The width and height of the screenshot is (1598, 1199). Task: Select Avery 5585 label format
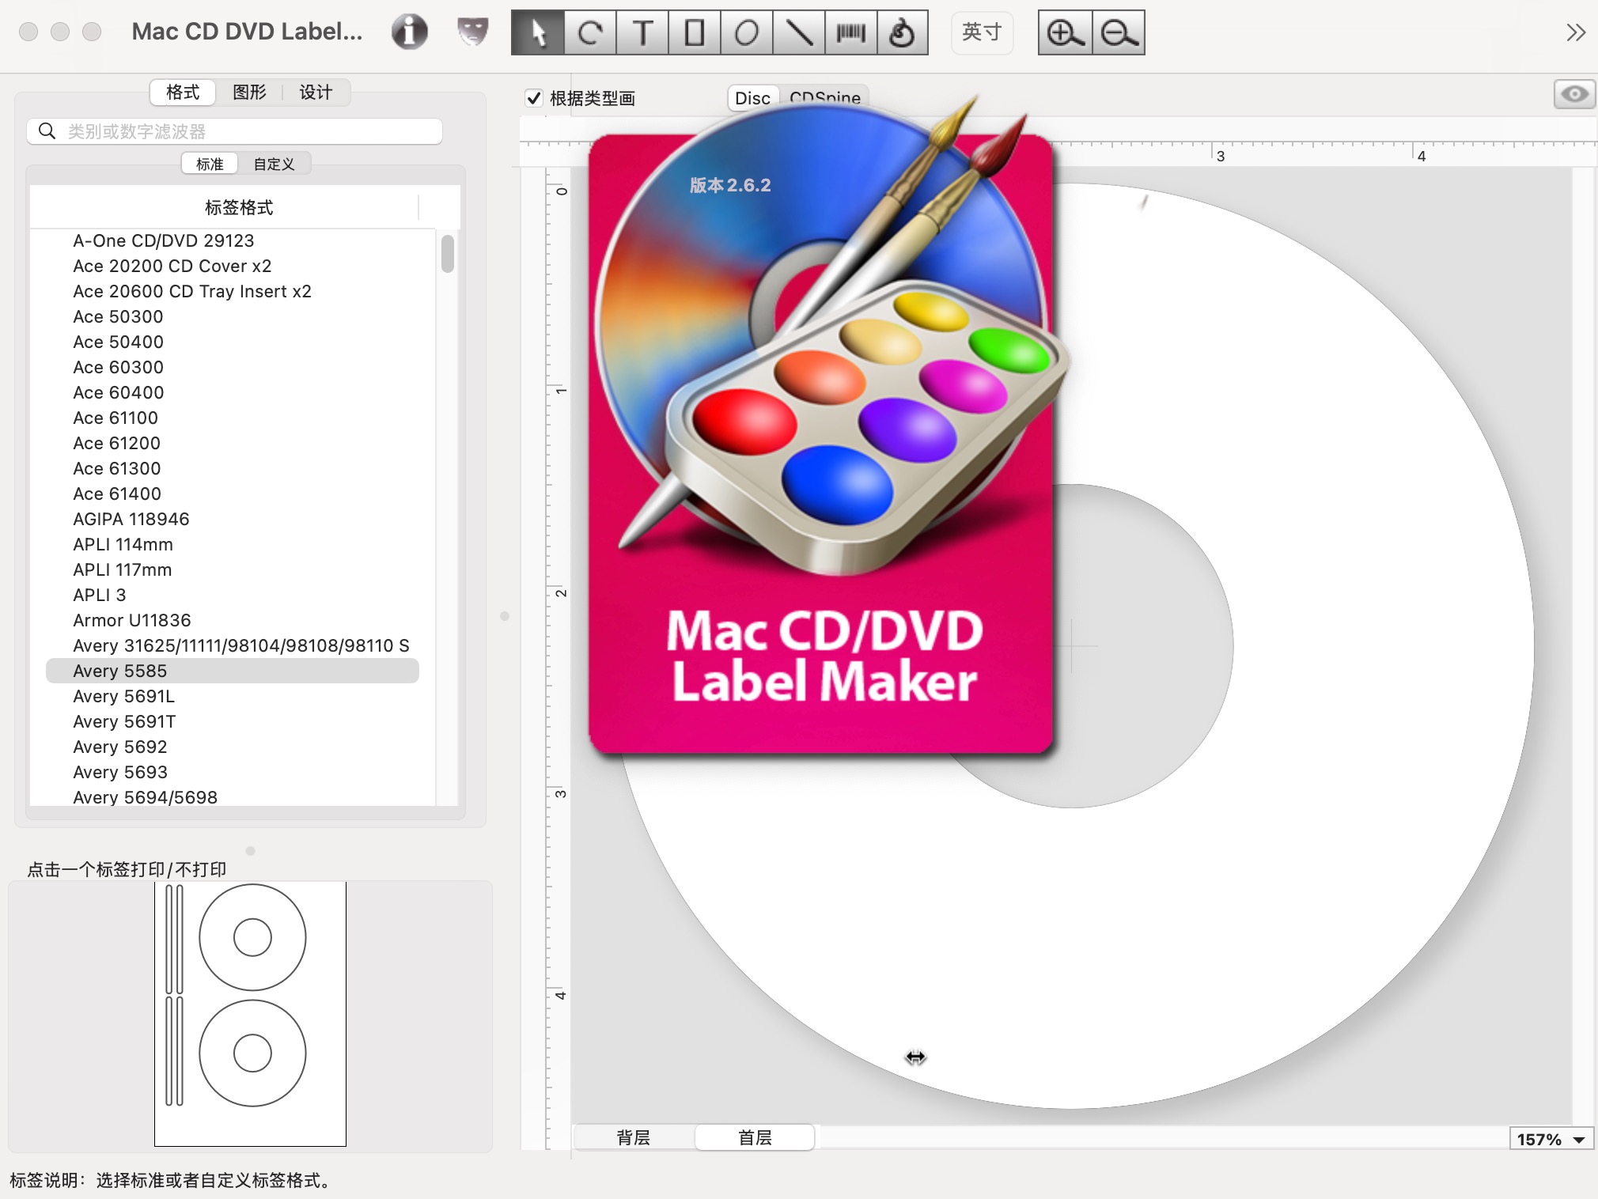(x=233, y=671)
